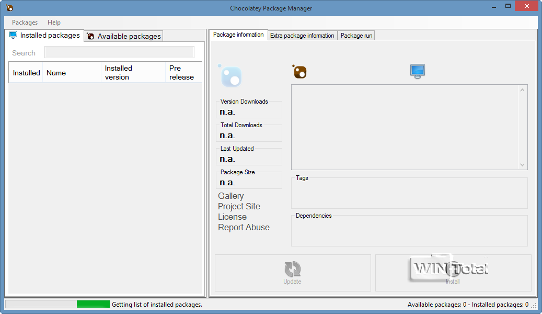Sort by Installed version column header
Image resolution: width=542 pixels, height=314 pixels.
[133, 73]
